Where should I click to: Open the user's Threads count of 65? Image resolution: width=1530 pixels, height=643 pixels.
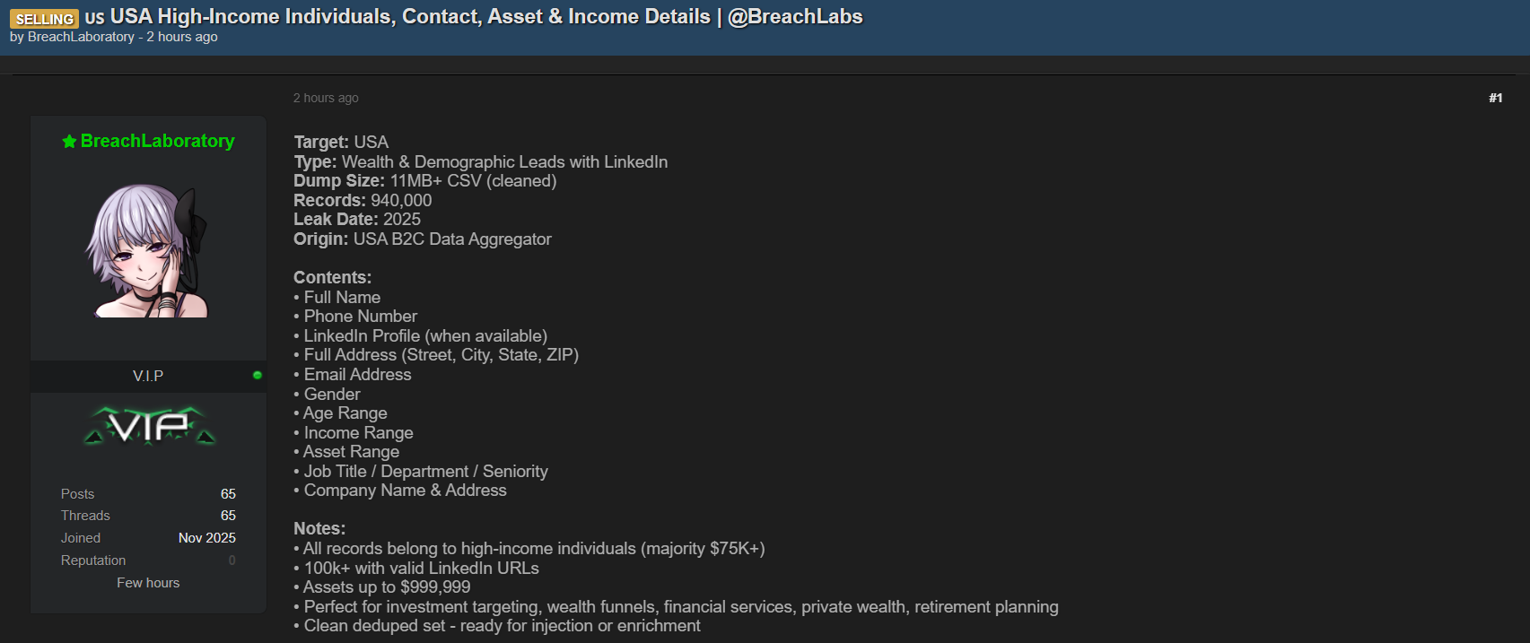pos(228,516)
